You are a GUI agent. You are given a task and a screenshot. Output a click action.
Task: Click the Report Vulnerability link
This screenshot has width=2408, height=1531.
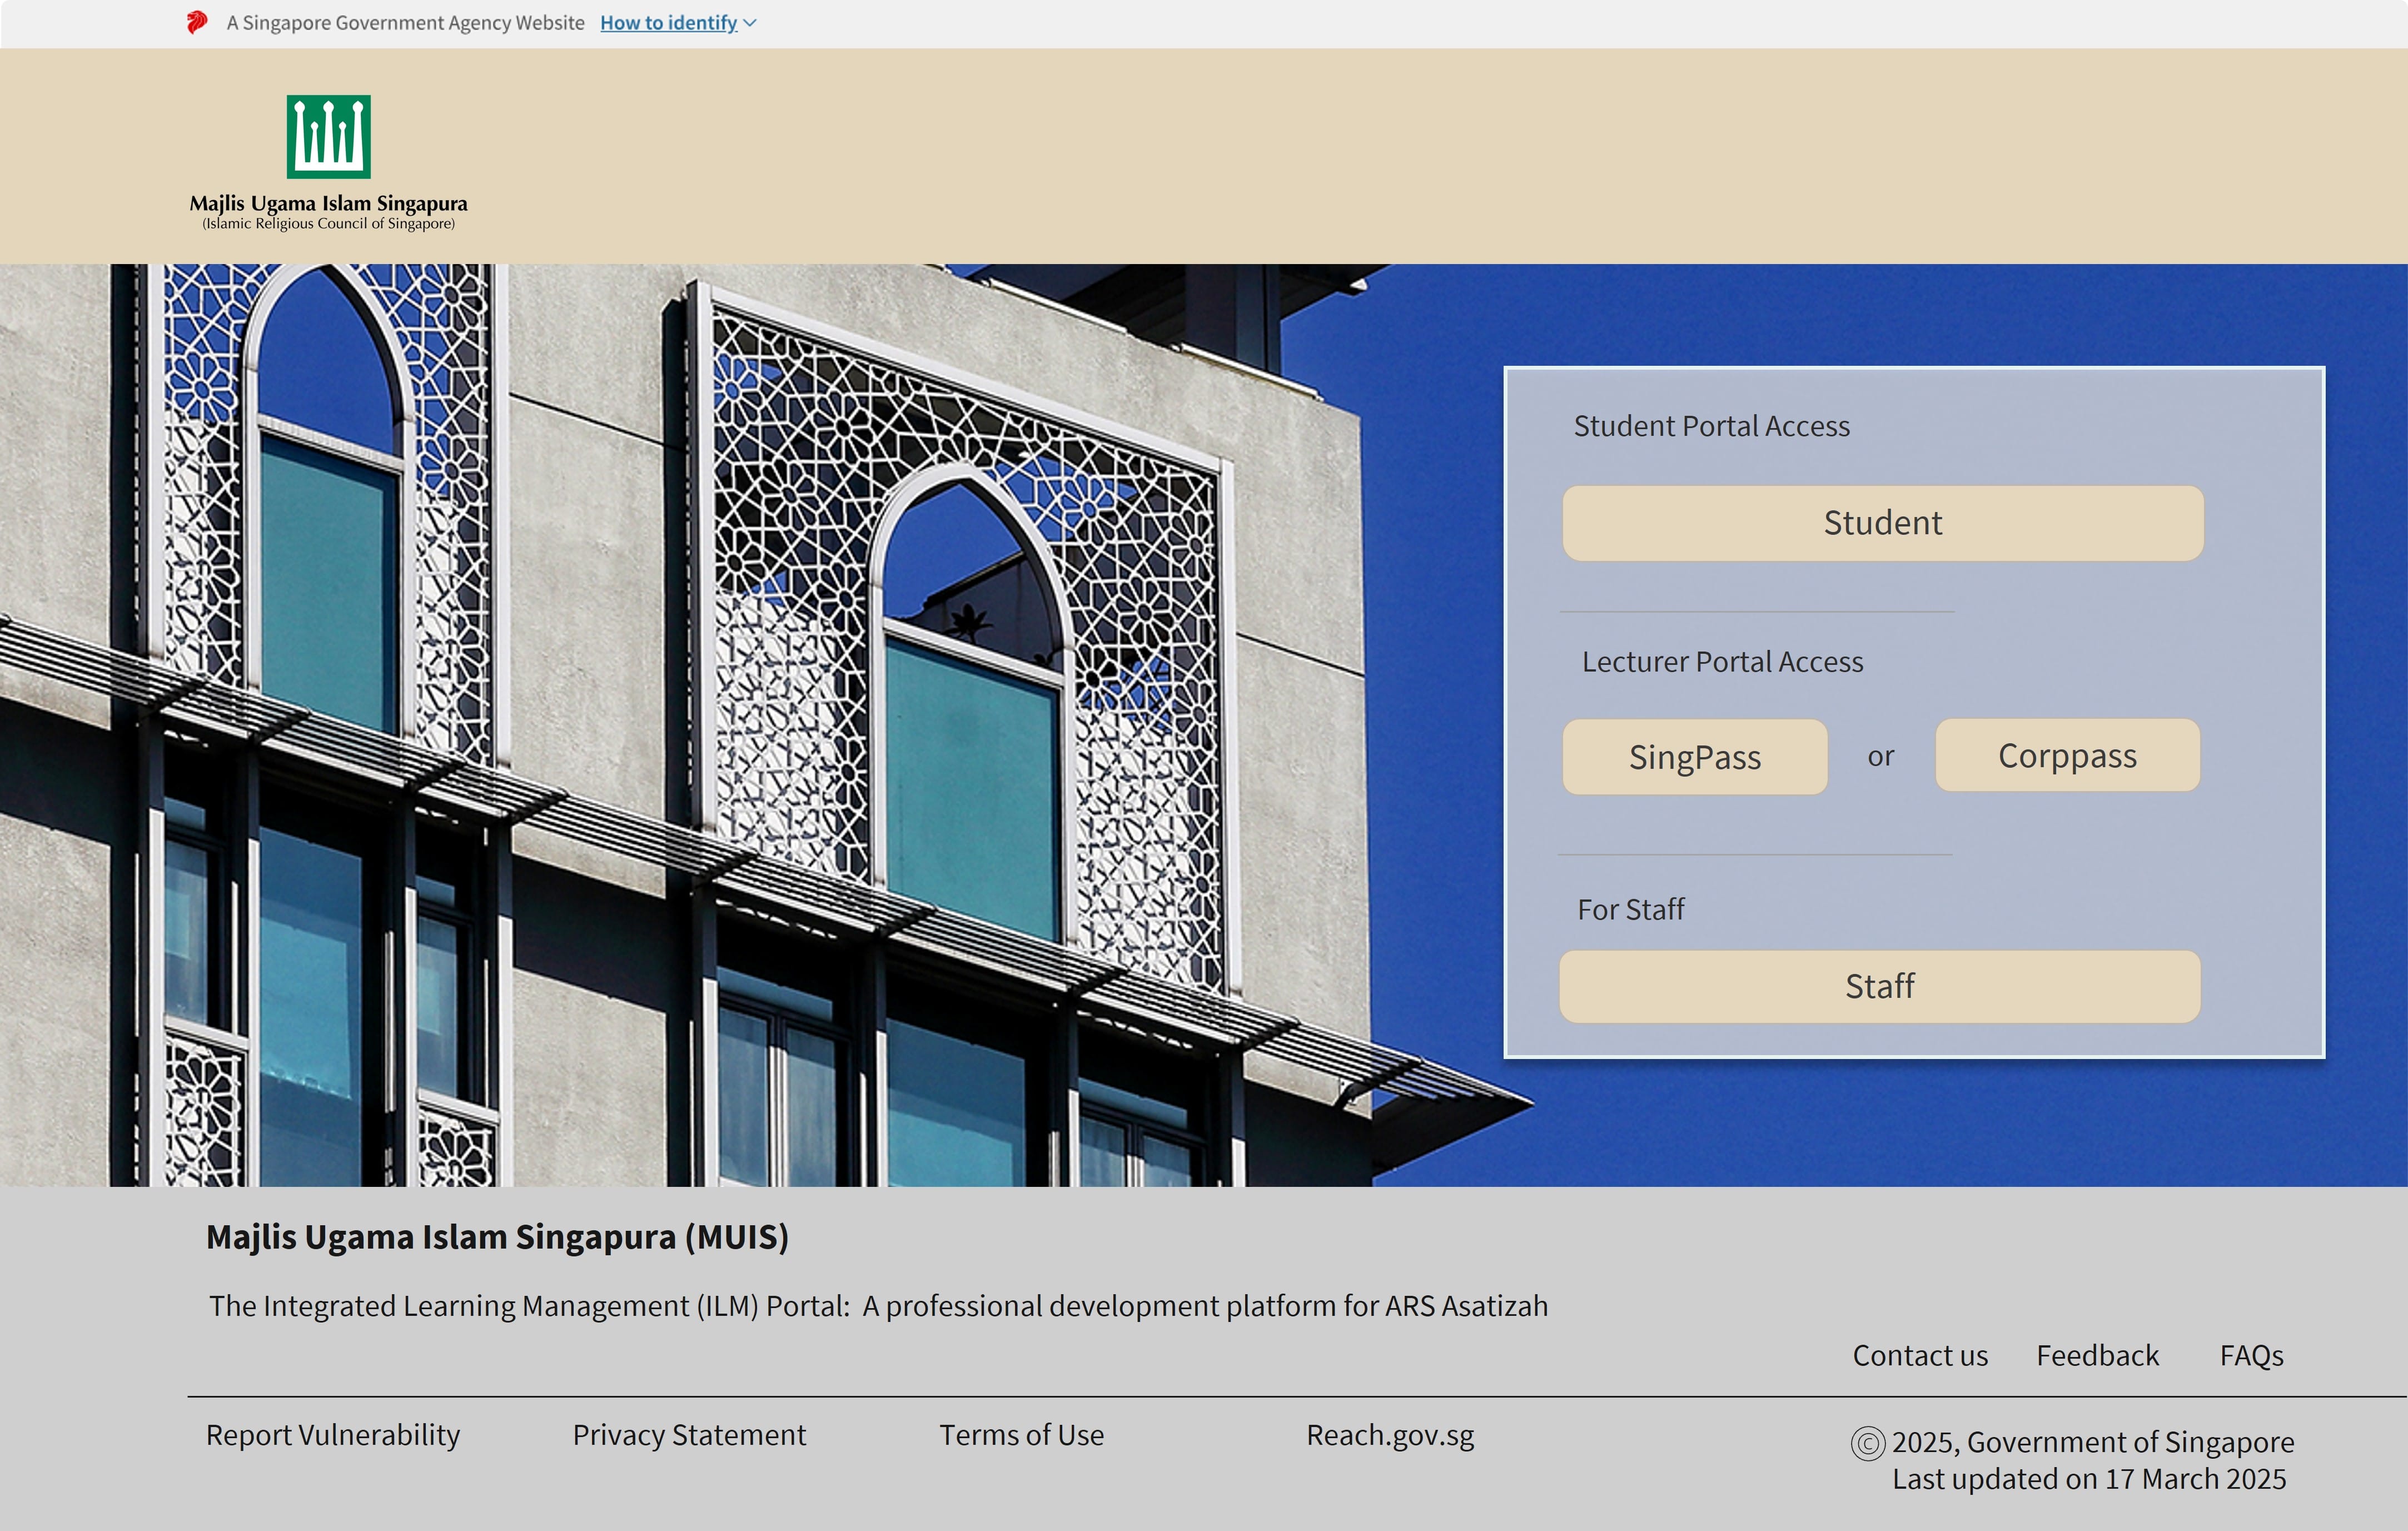pyautogui.click(x=332, y=1434)
